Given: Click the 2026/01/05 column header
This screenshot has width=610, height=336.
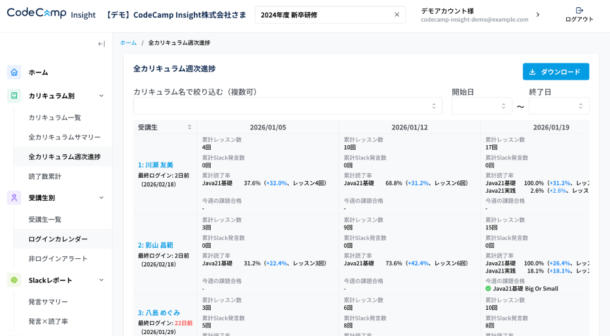Looking at the screenshot, I should pyautogui.click(x=268, y=127).
